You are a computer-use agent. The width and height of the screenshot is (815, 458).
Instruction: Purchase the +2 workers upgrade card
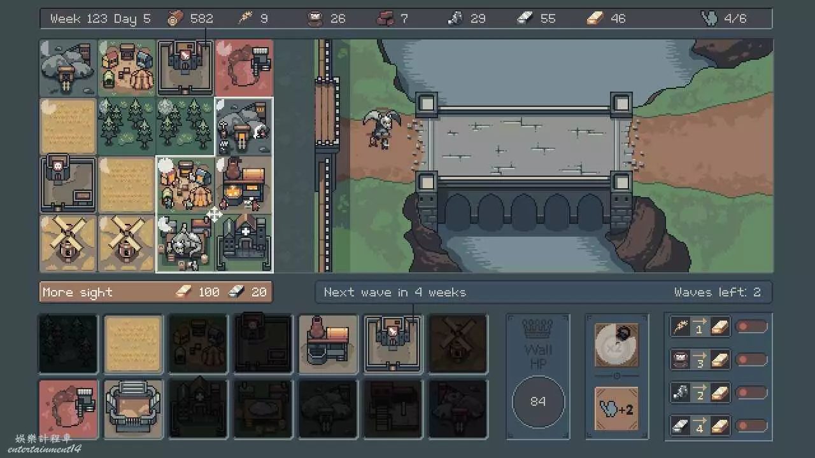pyautogui.click(x=616, y=409)
